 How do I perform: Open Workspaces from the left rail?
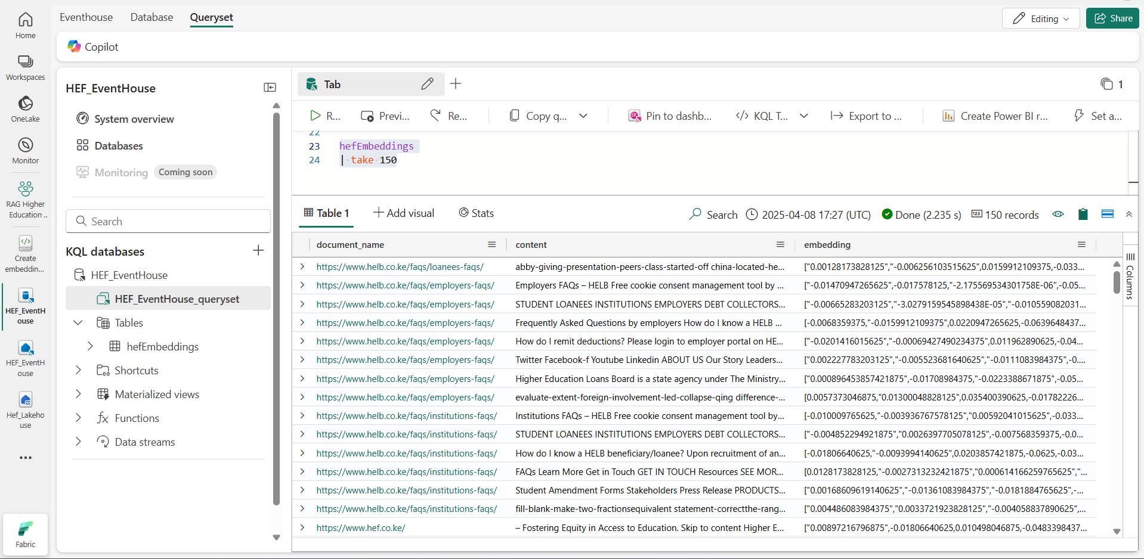click(25, 68)
